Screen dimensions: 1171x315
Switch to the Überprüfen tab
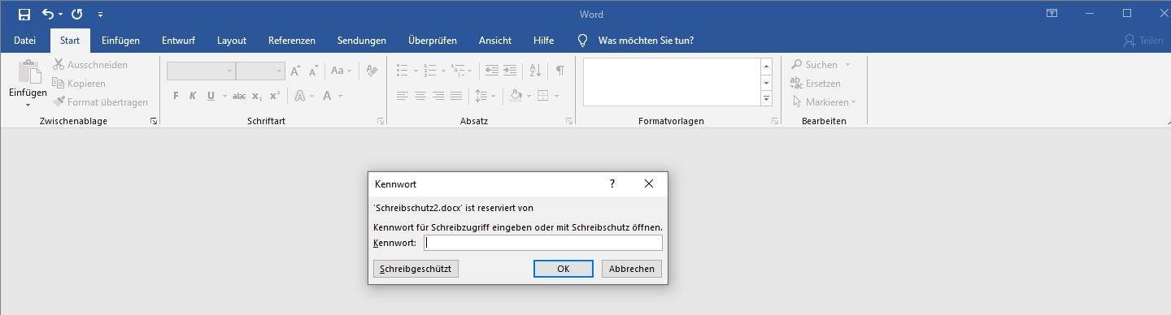tap(433, 41)
